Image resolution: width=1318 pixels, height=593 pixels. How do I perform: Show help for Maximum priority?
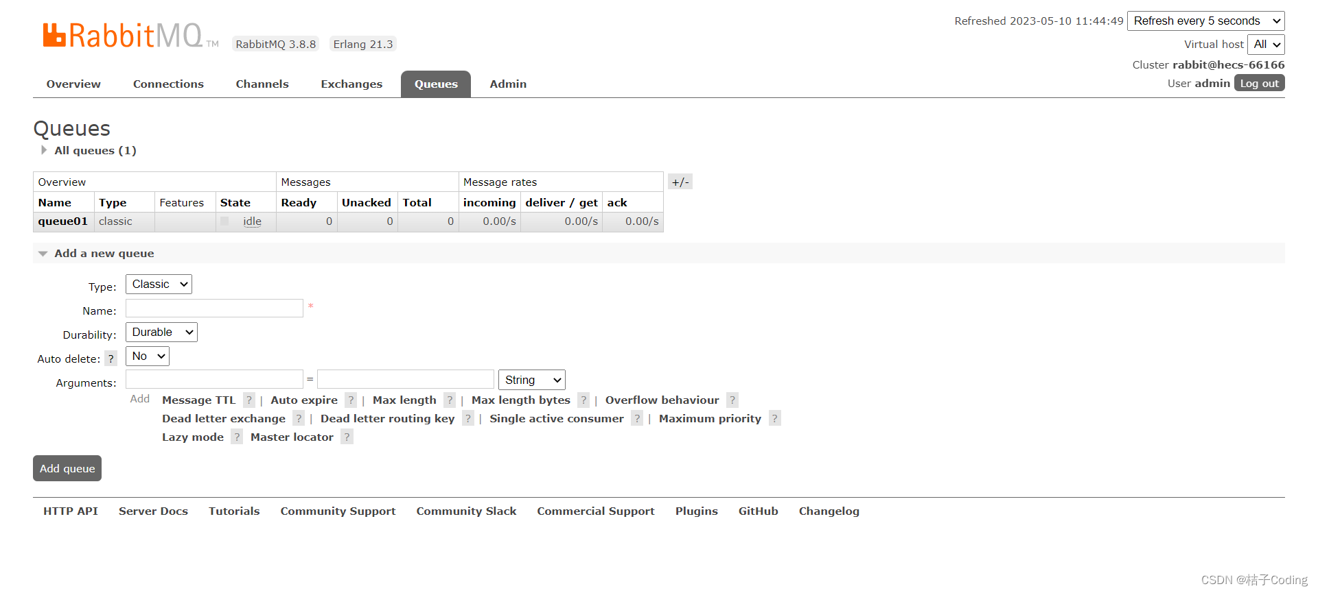pyautogui.click(x=774, y=419)
